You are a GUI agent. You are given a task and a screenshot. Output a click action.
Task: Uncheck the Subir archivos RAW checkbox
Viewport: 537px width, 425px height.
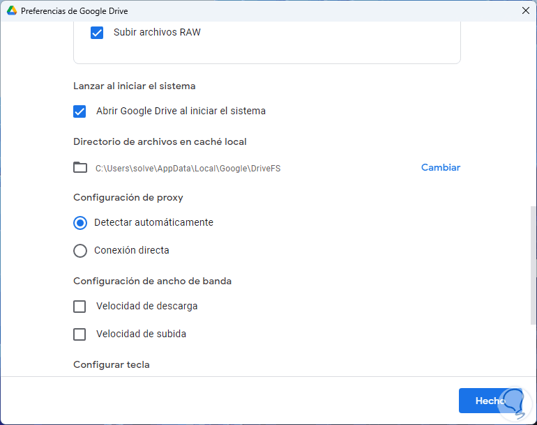point(97,33)
